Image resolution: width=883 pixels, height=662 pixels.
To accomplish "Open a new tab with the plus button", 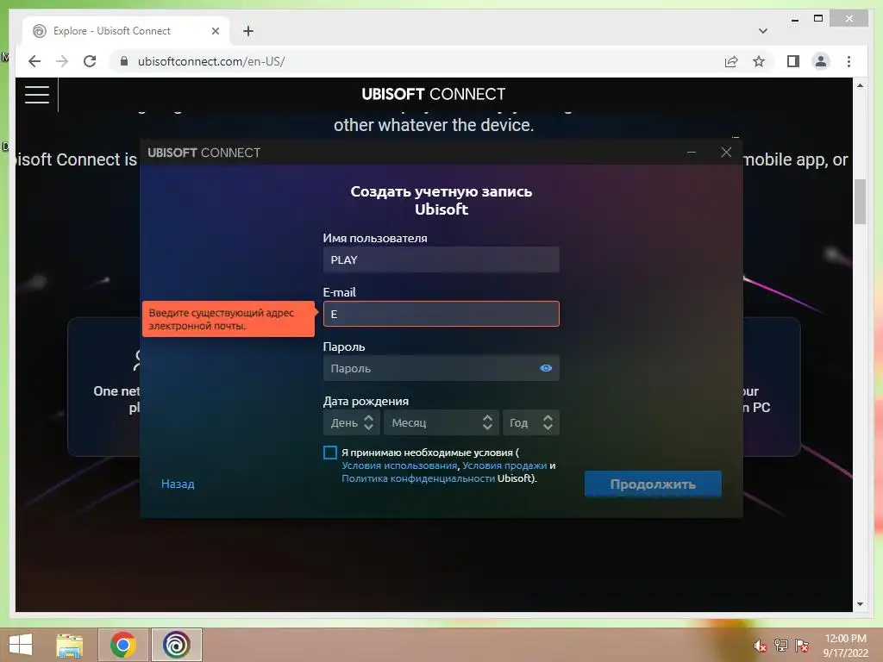I will coord(248,31).
